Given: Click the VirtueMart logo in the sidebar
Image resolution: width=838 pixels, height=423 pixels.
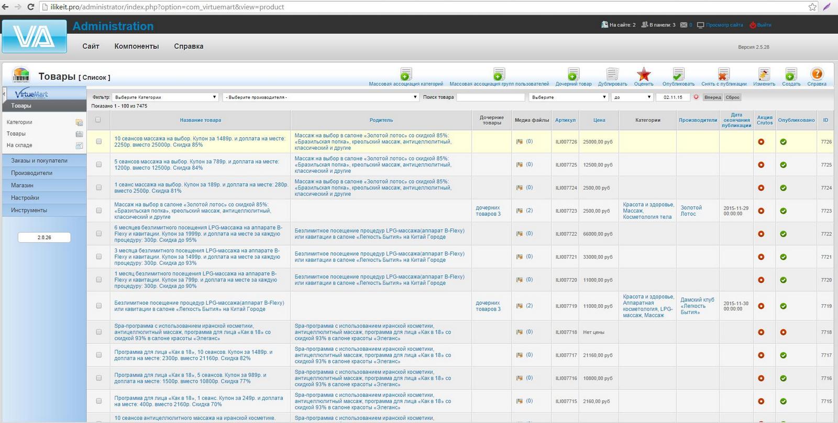Looking at the screenshot, I should click(31, 94).
